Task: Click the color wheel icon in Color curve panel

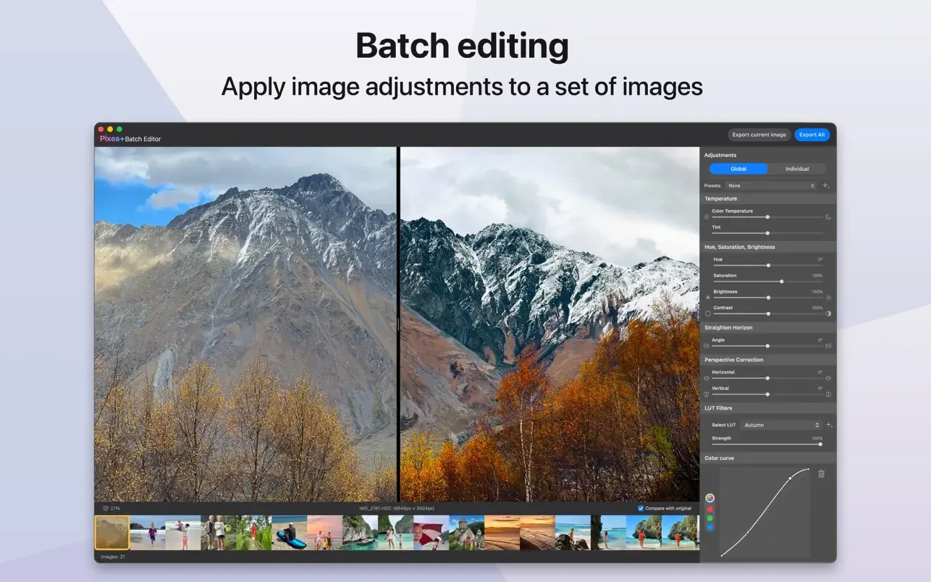Action: [710, 498]
